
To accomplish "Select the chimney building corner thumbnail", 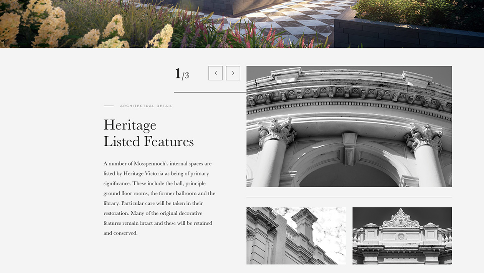I will point(296,235).
